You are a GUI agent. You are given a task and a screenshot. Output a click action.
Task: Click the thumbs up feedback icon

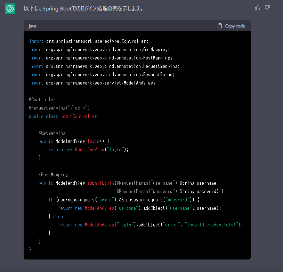click(257, 8)
